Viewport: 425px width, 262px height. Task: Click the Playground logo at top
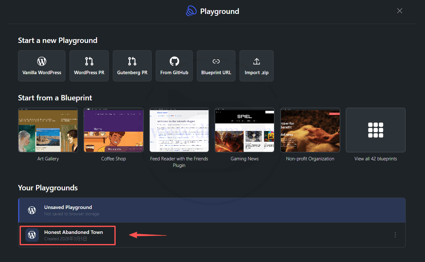pyautogui.click(x=191, y=11)
